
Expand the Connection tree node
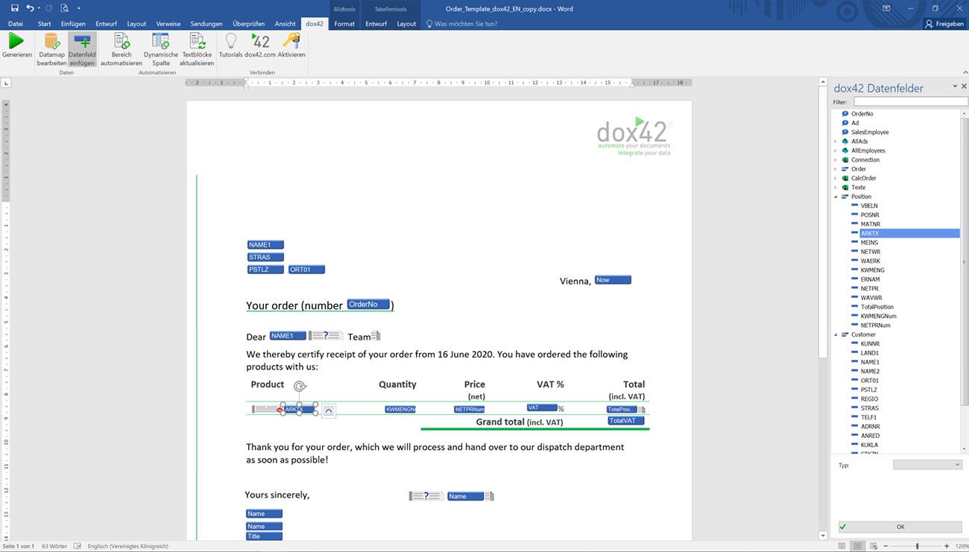(836, 160)
